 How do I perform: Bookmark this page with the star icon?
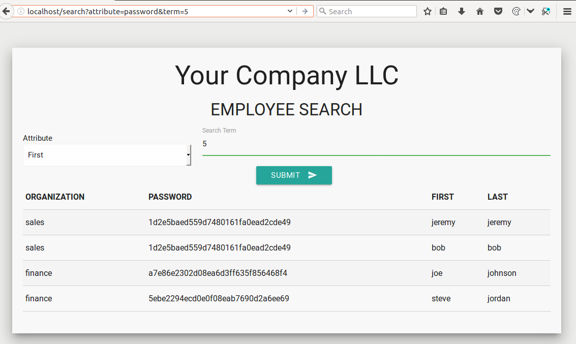click(427, 11)
